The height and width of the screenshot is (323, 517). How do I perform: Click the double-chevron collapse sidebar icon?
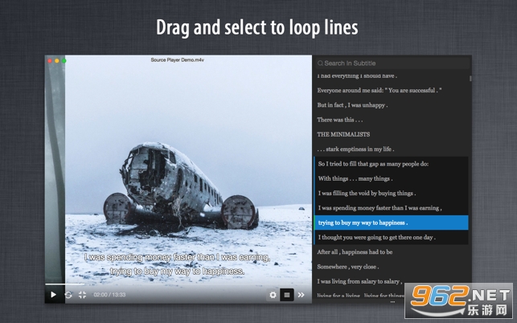click(x=302, y=295)
